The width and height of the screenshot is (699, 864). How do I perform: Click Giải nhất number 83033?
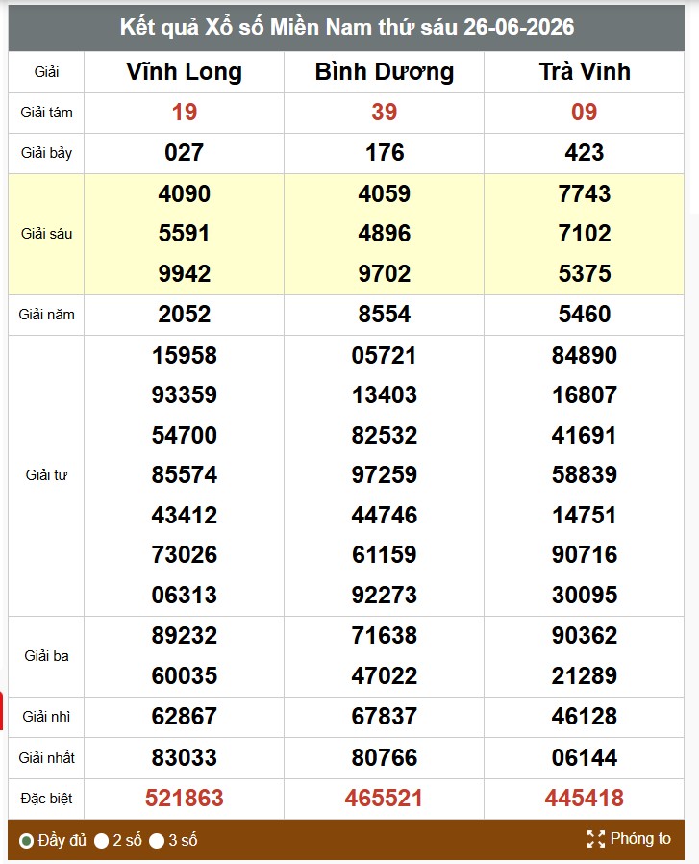(x=184, y=757)
